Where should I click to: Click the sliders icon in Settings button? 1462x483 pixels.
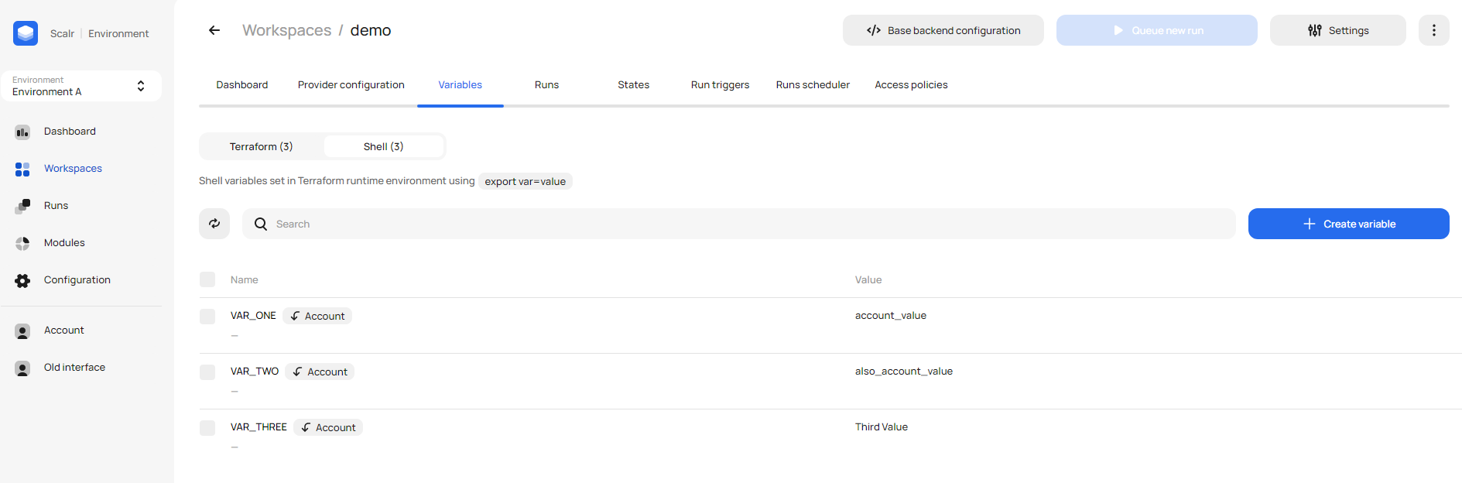point(1315,30)
